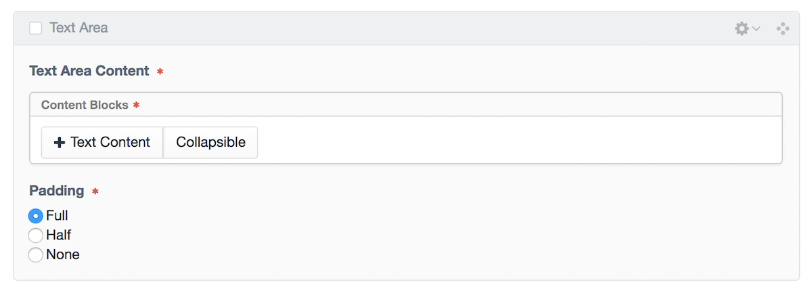This screenshot has width=812, height=297.
Task: Add a Text Content block
Action: (x=102, y=143)
